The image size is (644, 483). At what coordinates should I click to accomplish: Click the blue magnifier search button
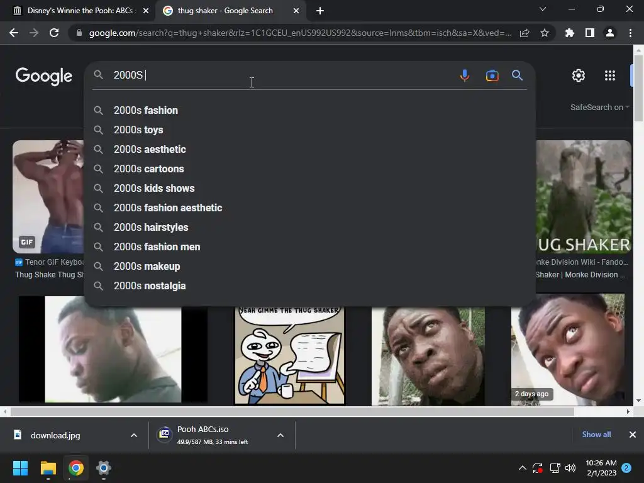pos(517,75)
